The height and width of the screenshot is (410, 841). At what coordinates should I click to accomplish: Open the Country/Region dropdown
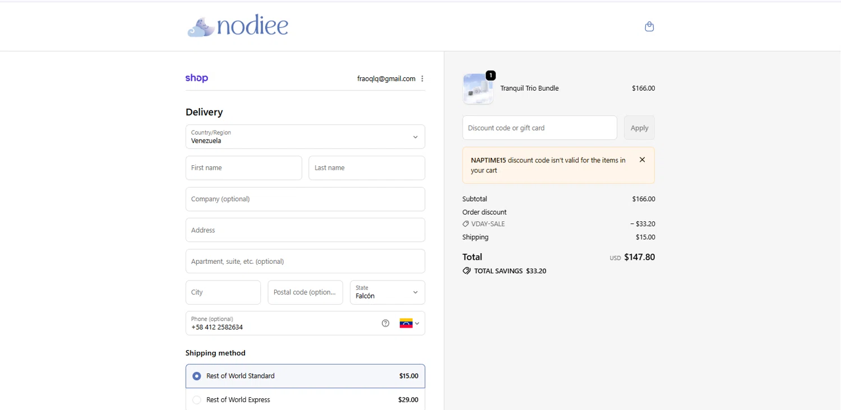[305, 137]
